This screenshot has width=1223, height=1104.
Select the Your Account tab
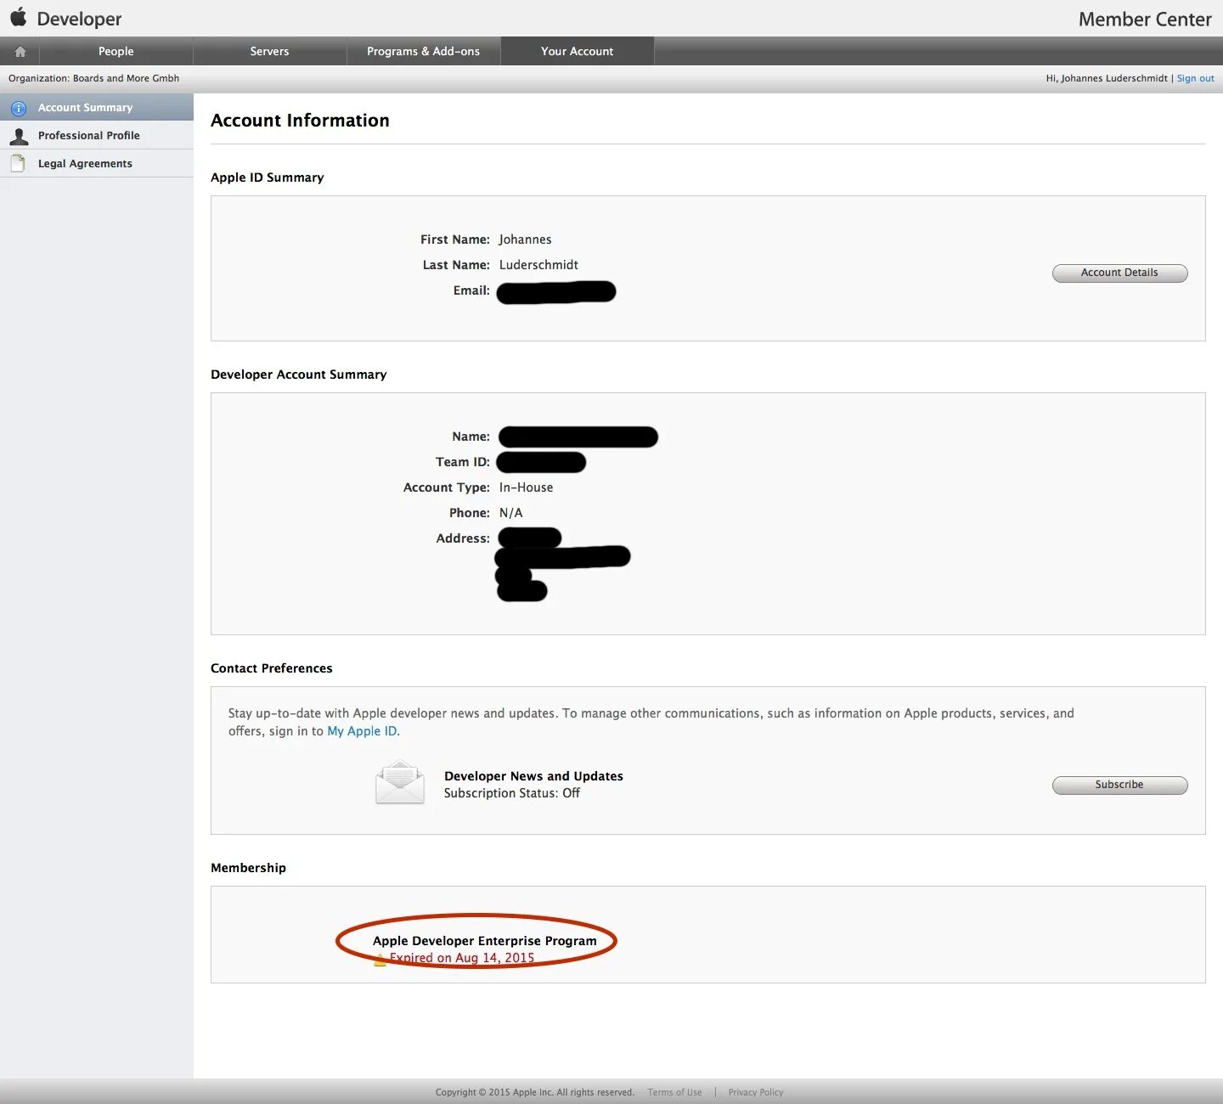click(x=577, y=51)
